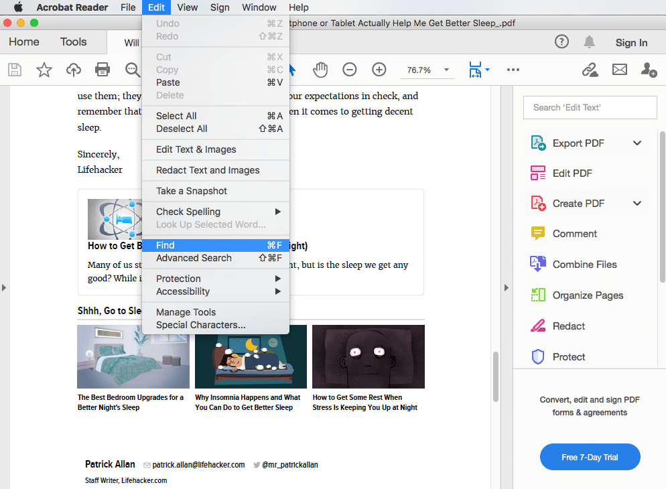The height and width of the screenshot is (489, 666).
Task: Click the cloud upload icon
Action: coord(74,70)
